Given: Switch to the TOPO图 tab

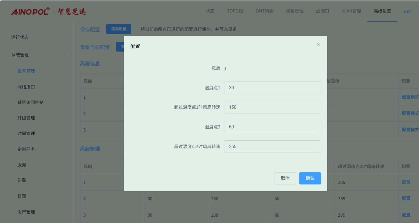Looking at the screenshot, I should coord(235,11).
